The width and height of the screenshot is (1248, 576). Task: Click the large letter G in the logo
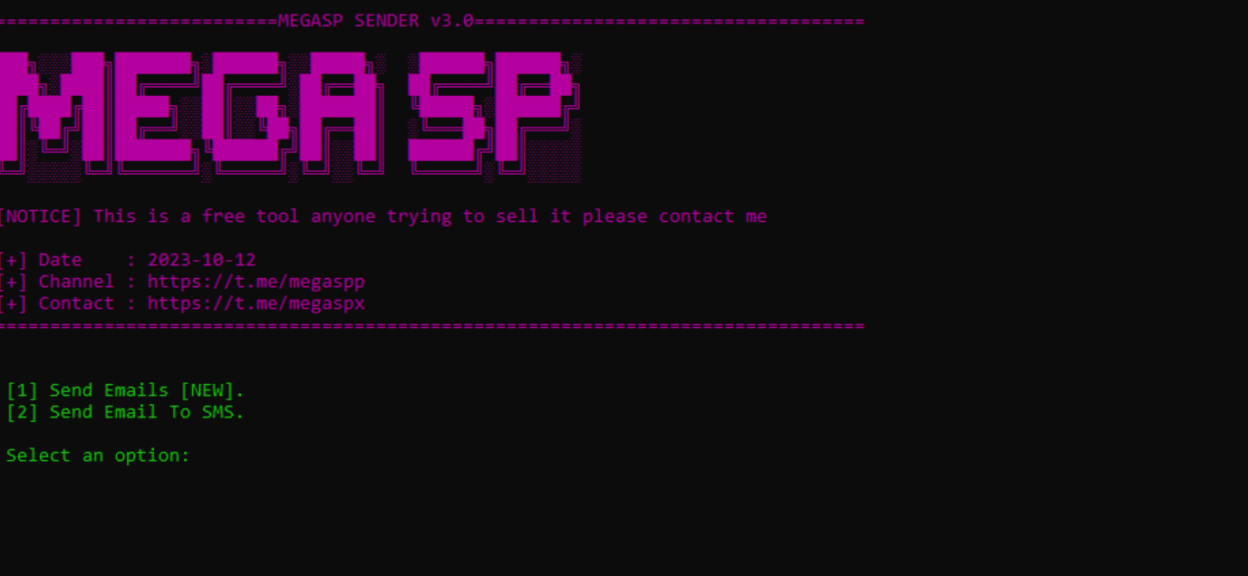(x=247, y=109)
